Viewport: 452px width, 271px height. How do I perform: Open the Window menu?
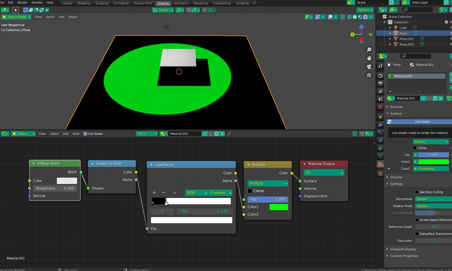click(37, 3)
